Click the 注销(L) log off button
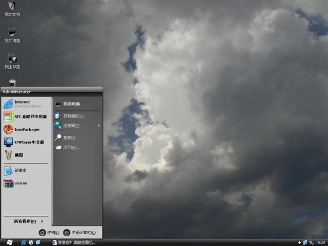Viewport: 328px width, 246px height. click(x=49, y=233)
